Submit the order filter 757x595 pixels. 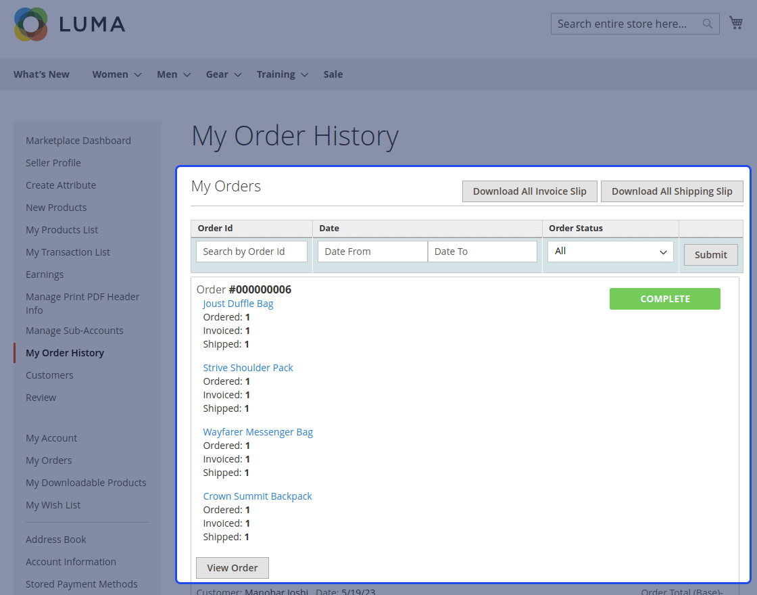710,255
